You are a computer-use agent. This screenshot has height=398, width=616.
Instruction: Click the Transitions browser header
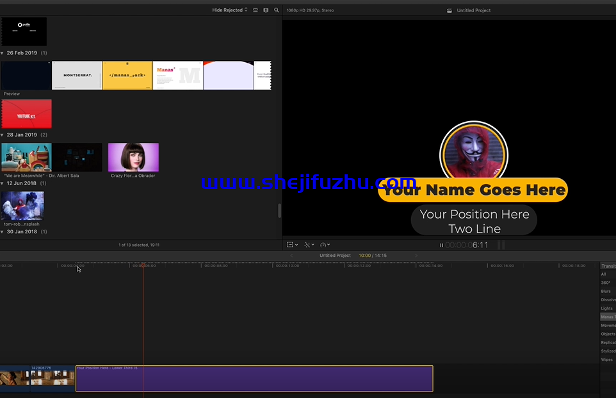click(x=608, y=266)
